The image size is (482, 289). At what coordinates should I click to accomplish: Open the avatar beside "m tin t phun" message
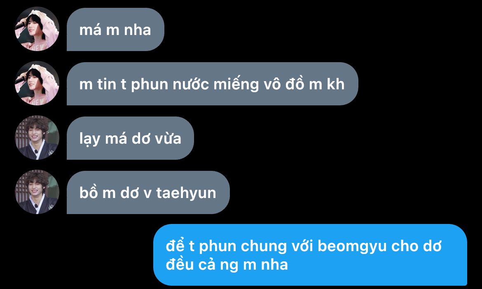pyautogui.click(x=37, y=83)
